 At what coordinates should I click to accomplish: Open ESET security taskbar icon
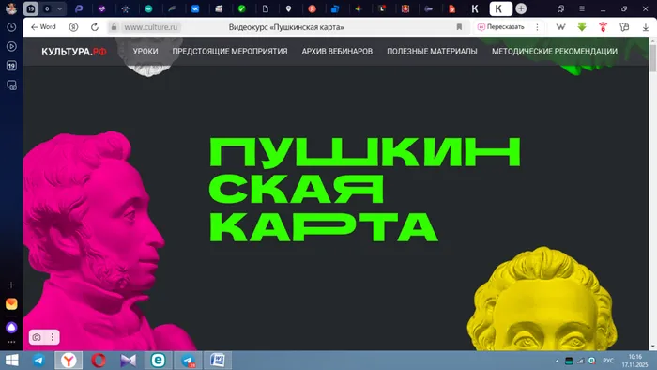pos(158,361)
